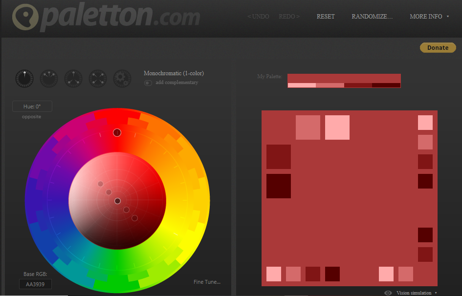Viewport: 462px width, 296px height.
Task: Select the Free style gear scheme icon
Action: 122,78
